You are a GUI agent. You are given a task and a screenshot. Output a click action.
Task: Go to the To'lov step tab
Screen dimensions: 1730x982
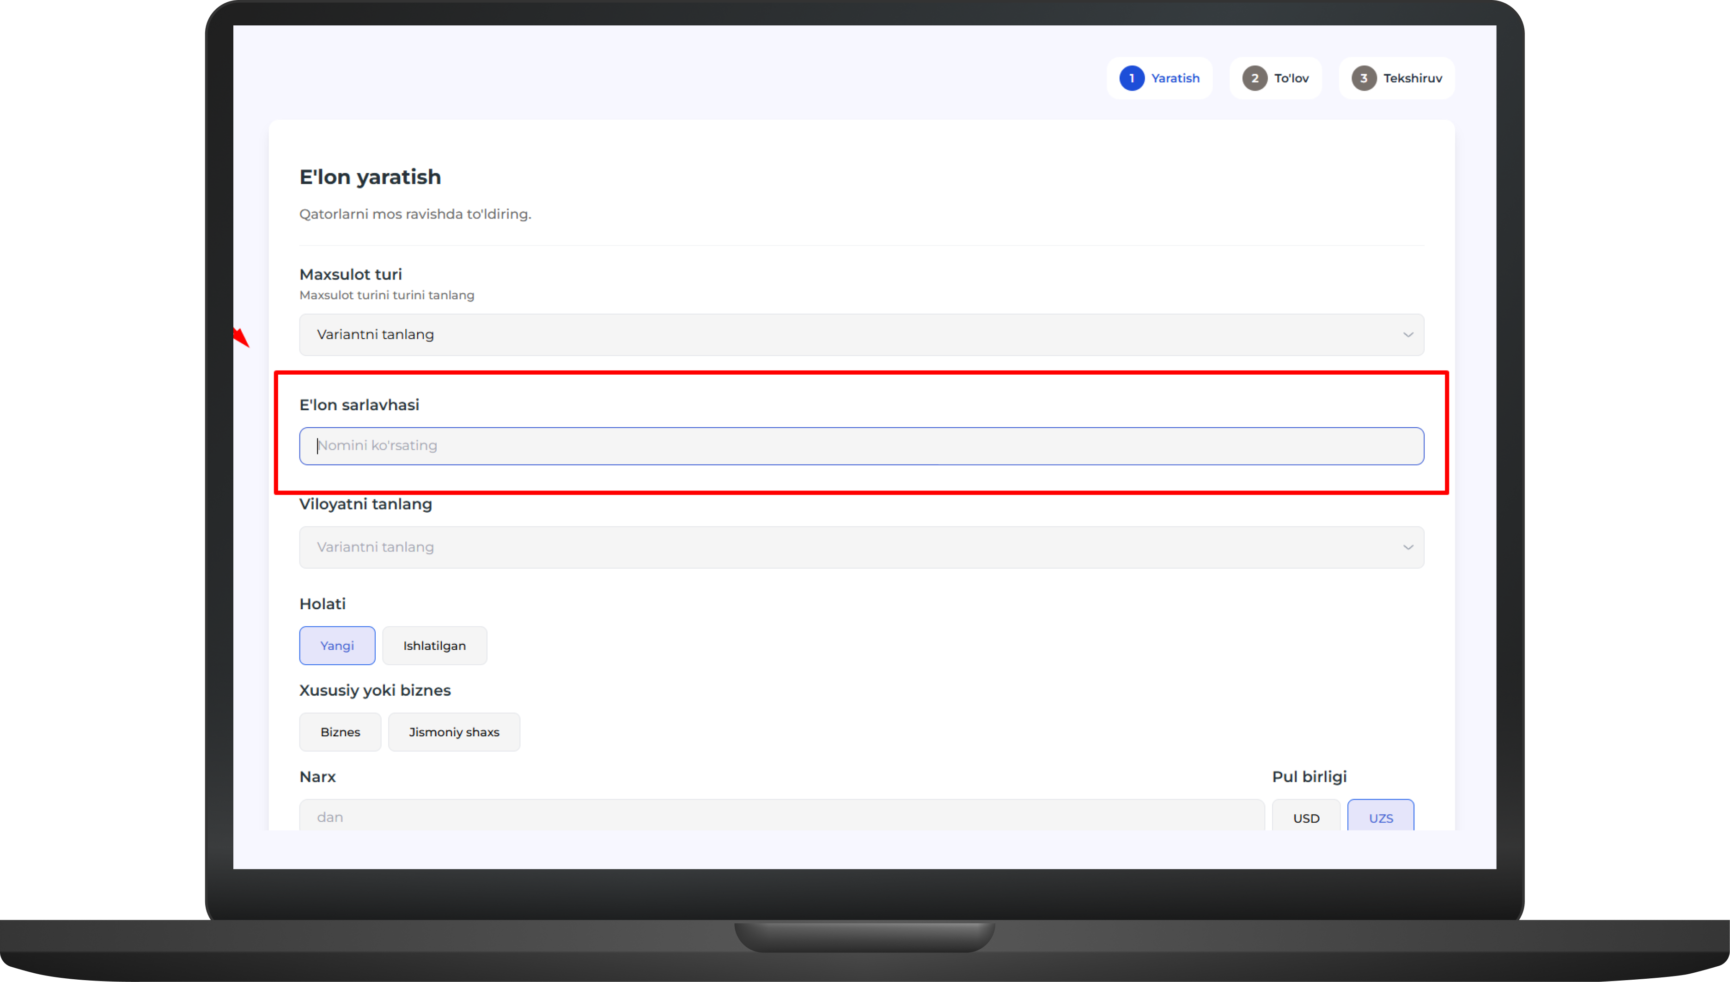tap(1291, 78)
